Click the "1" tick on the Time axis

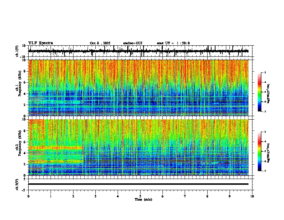(51, 196)
